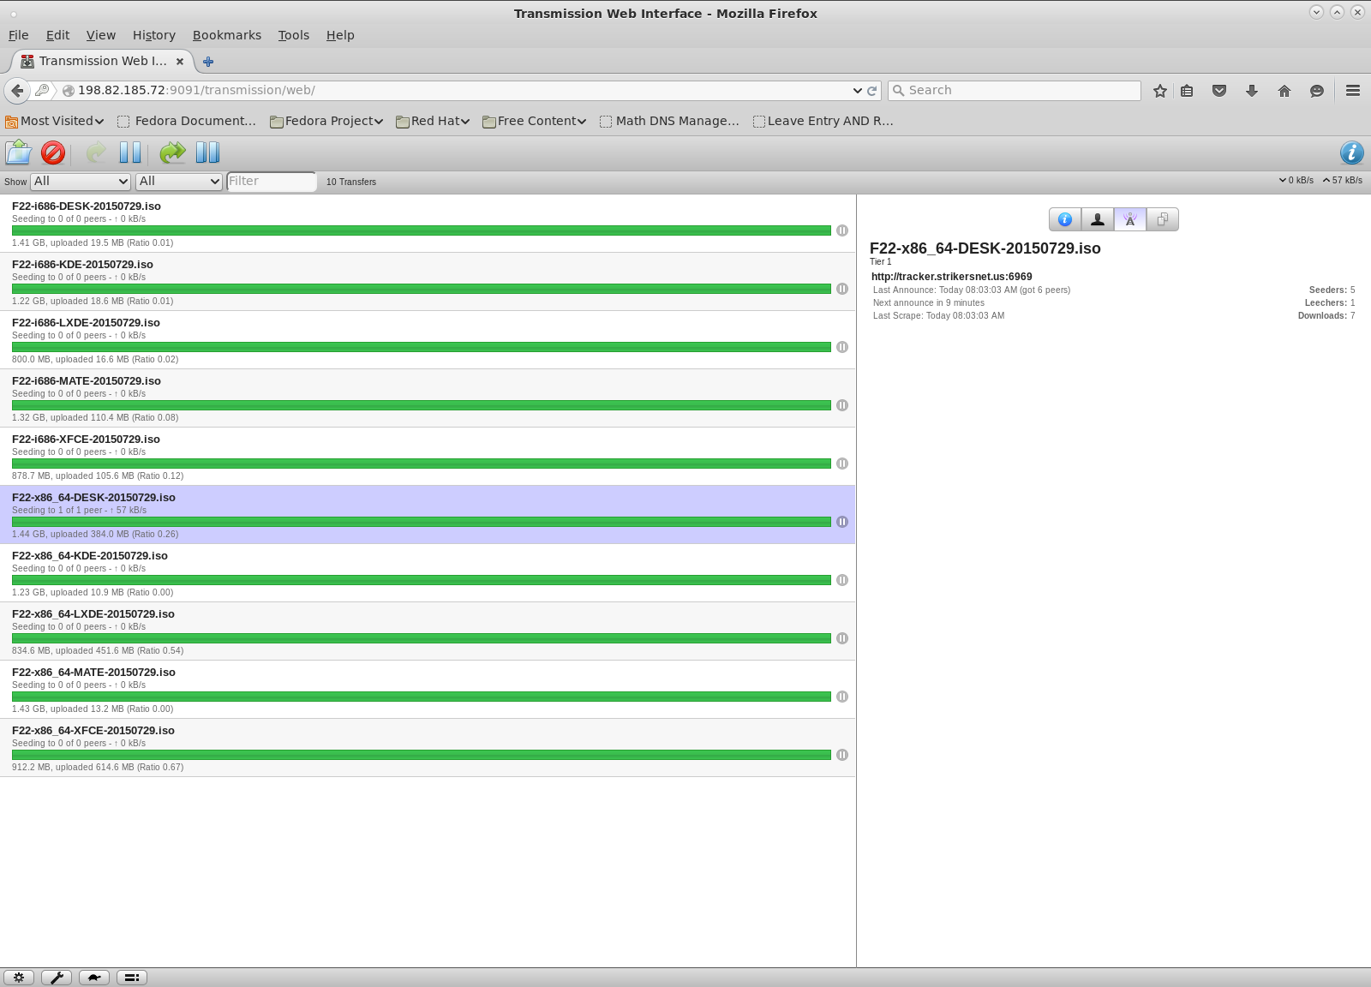
Task: Open the Help menu
Action: 340,35
